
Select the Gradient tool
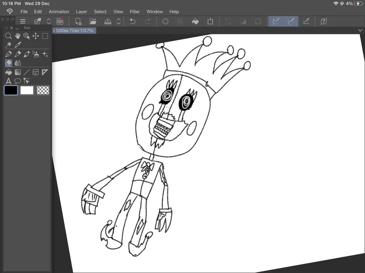[x=17, y=72]
